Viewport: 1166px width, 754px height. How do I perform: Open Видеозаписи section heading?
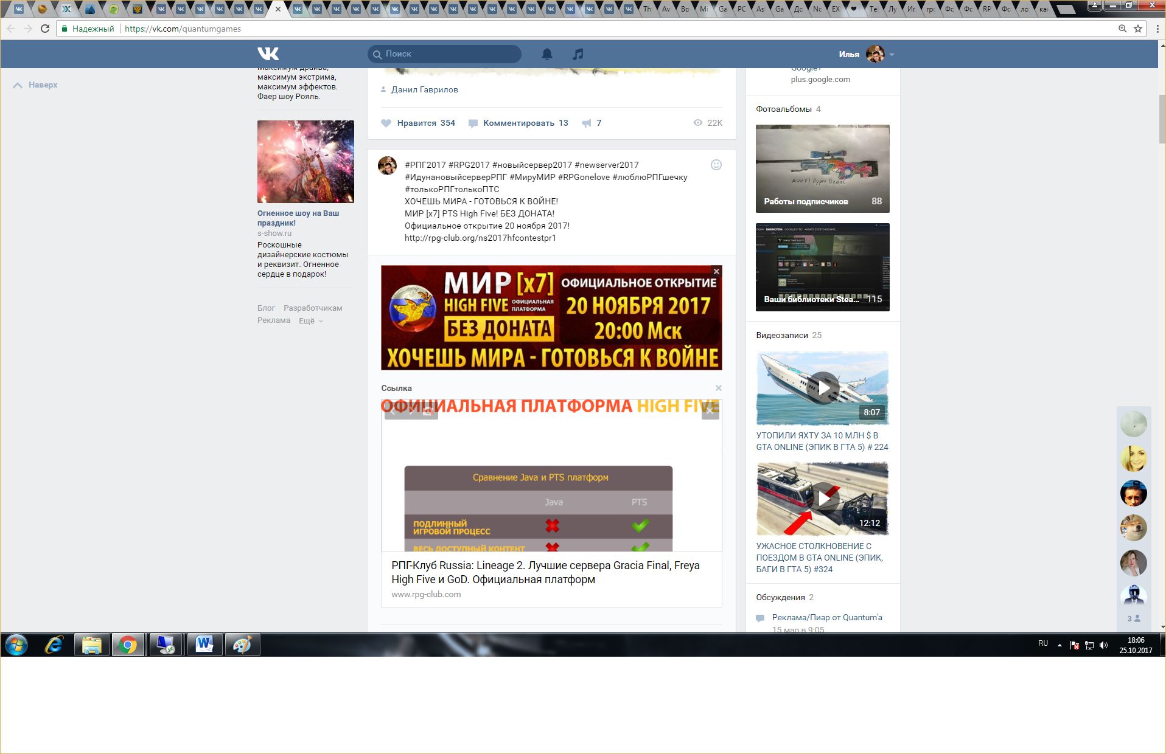click(781, 336)
